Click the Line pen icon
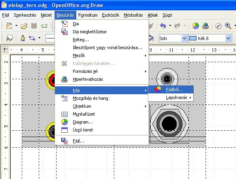 pos(23,38)
